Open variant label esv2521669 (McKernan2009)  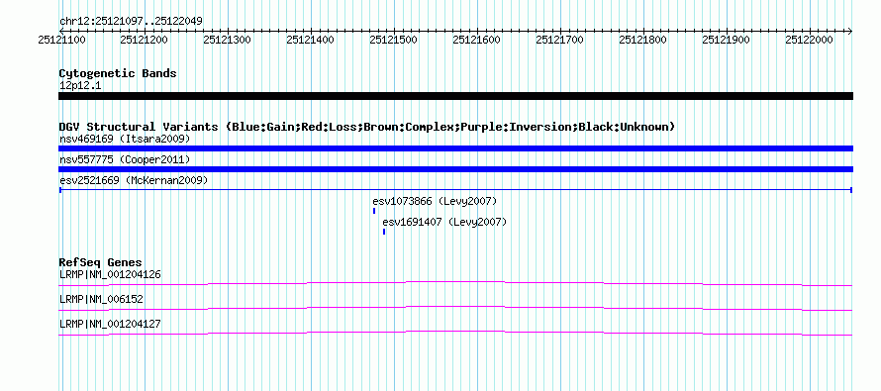coord(134,181)
